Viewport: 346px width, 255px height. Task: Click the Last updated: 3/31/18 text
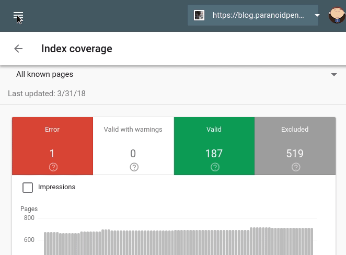pos(47,94)
